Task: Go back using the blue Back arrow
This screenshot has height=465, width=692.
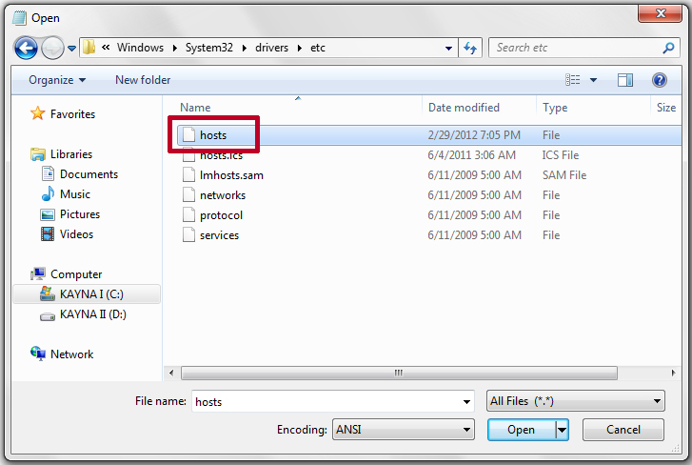Action: pos(26,48)
